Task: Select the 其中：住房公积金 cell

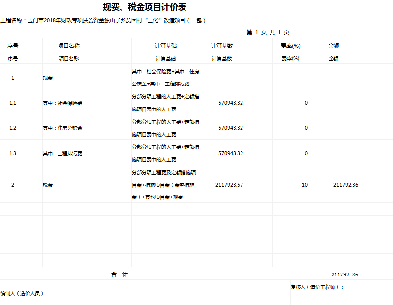Action: tap(62, 128)
